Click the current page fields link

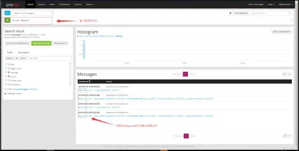(21, 89)
